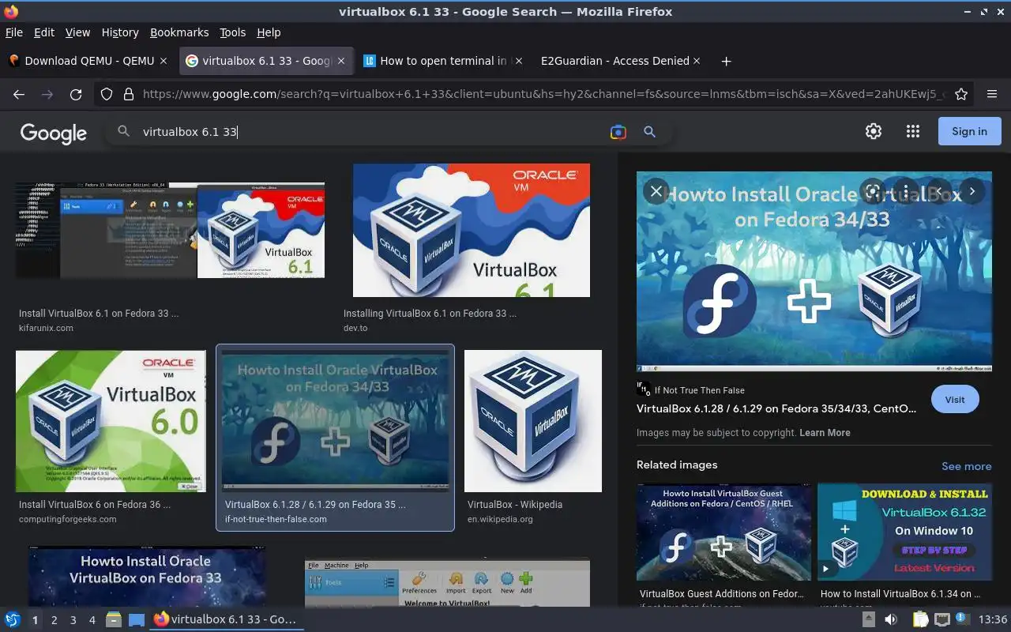Close the image preview panel
This screenshot has height=632, width=1011.
pyautogui.click(x=656, y=191)
